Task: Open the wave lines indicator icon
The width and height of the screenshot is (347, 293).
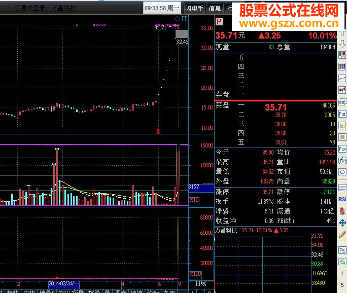Action: pyautogui.click(x=342, y=188)
